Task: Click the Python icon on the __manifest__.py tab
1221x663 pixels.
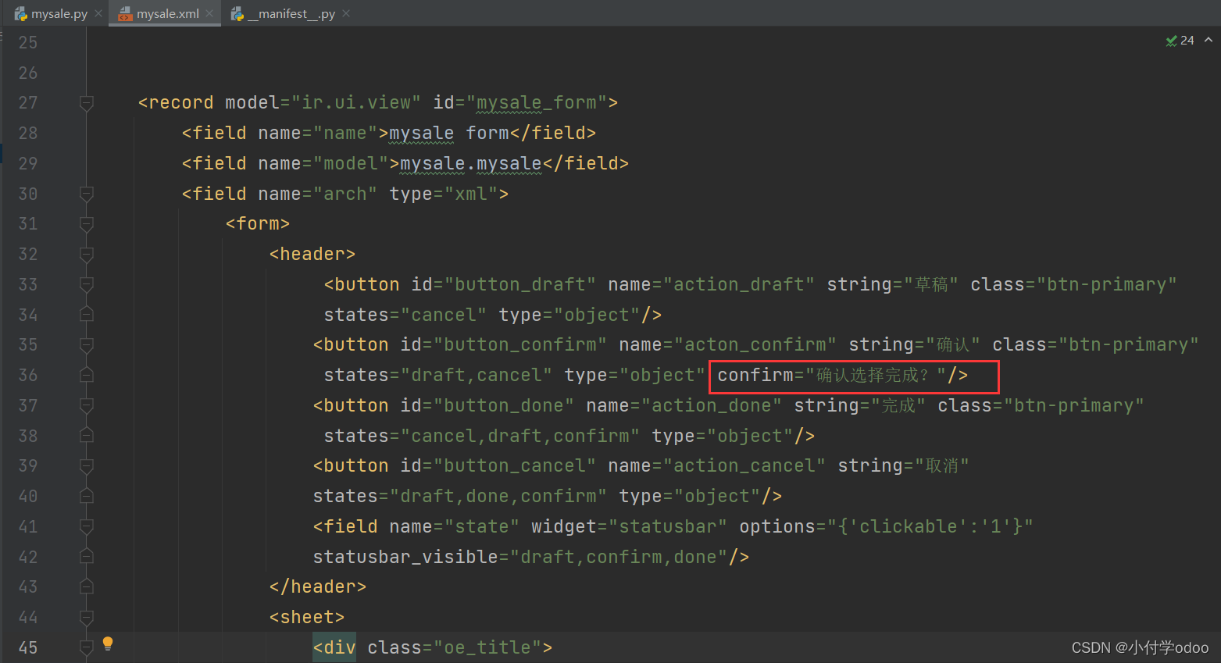Action: click(x=237, y=13)
